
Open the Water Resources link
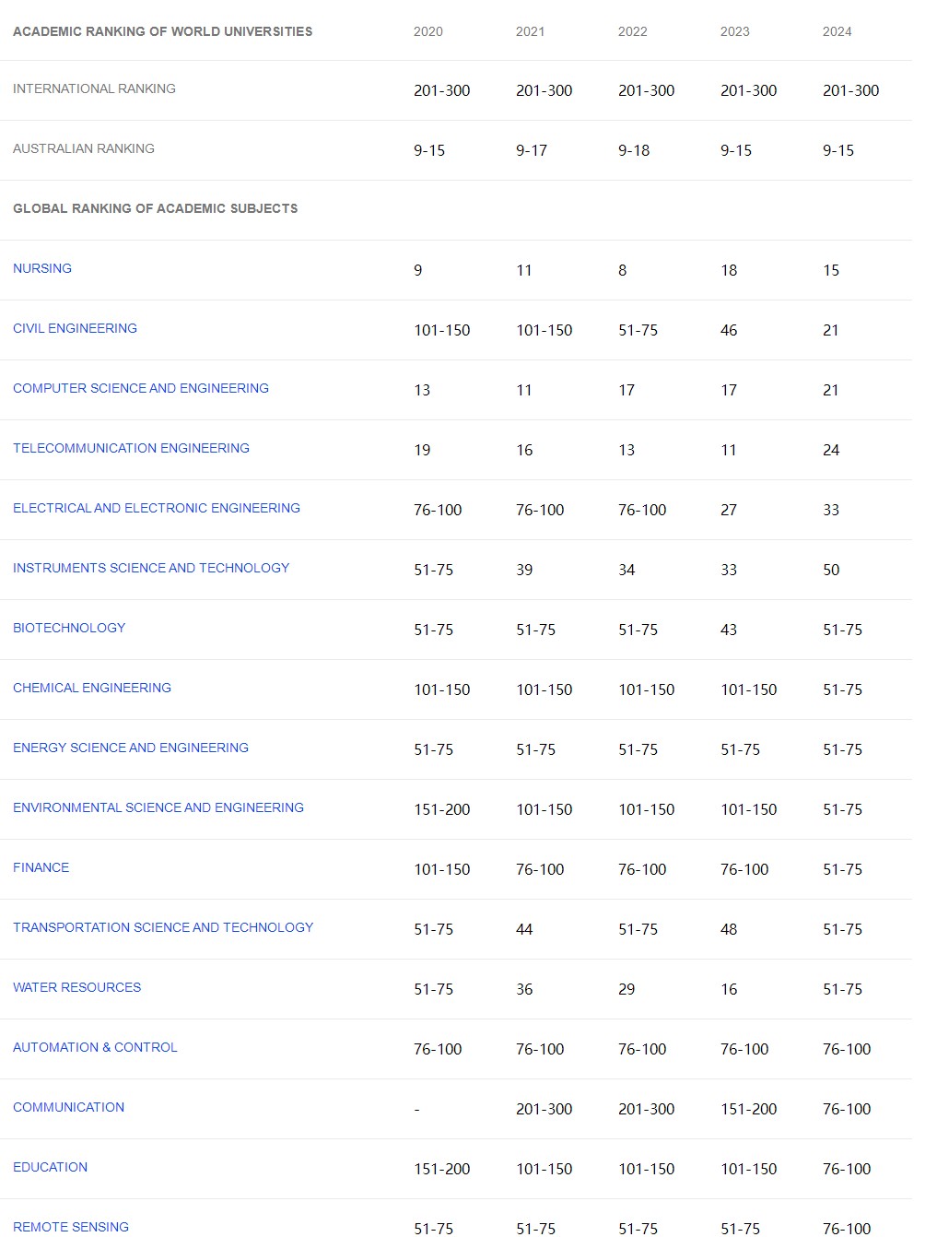click(x=77, y=987)
